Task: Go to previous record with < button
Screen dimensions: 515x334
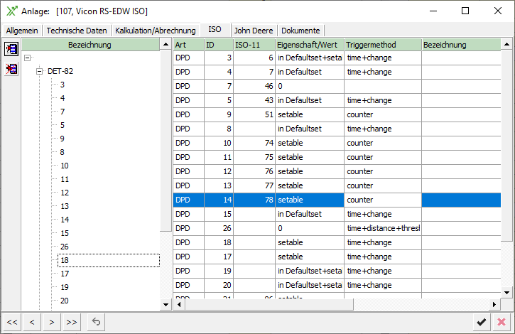Action: pyautogui.click(x=32, y=322)
